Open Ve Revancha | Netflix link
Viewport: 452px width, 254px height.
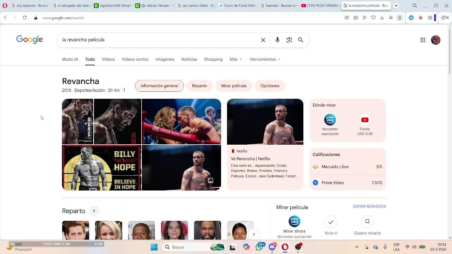point(250,159)
